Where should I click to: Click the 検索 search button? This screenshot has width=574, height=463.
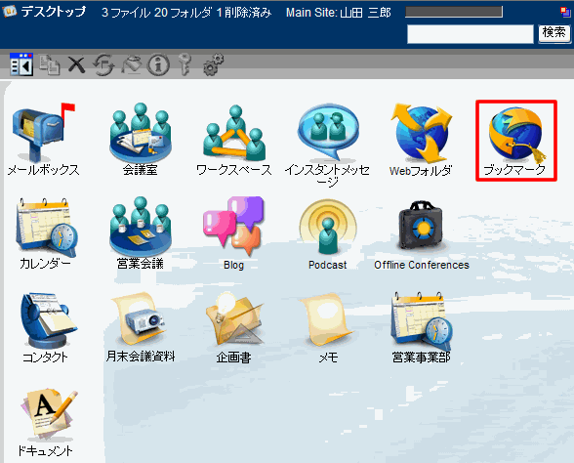(554, 33)
